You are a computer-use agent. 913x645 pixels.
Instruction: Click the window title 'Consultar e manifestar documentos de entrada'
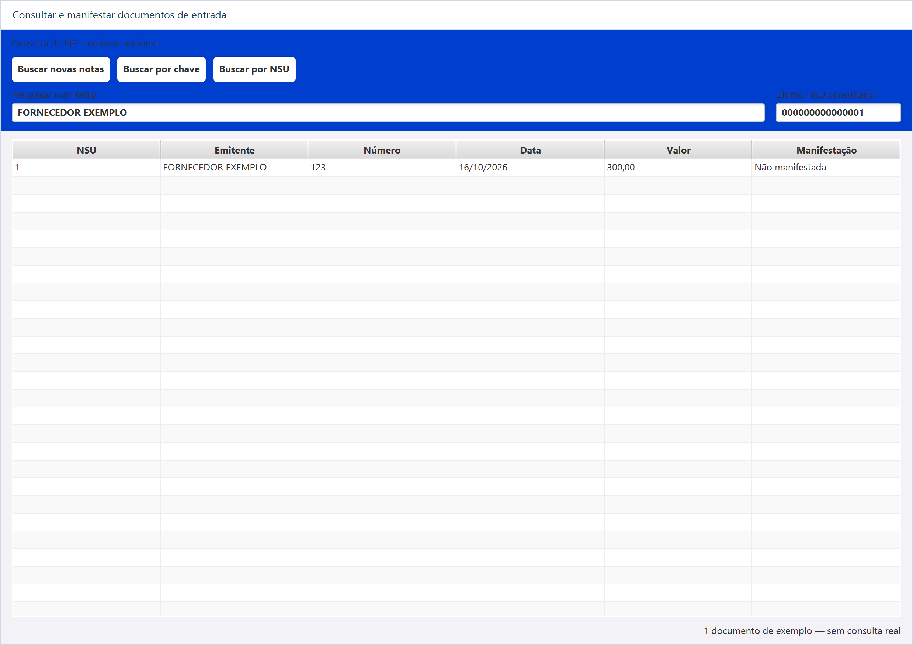[119, 15]
